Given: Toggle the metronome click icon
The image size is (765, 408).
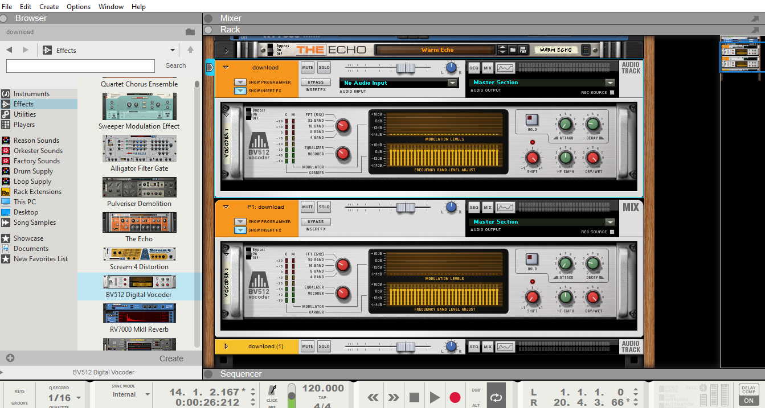Looking at the screenshot, I should click(272, 390).
